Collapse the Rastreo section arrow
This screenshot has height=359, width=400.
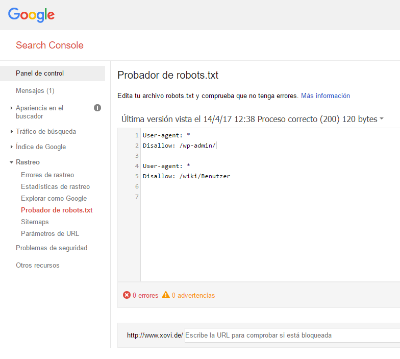point(11,162)
